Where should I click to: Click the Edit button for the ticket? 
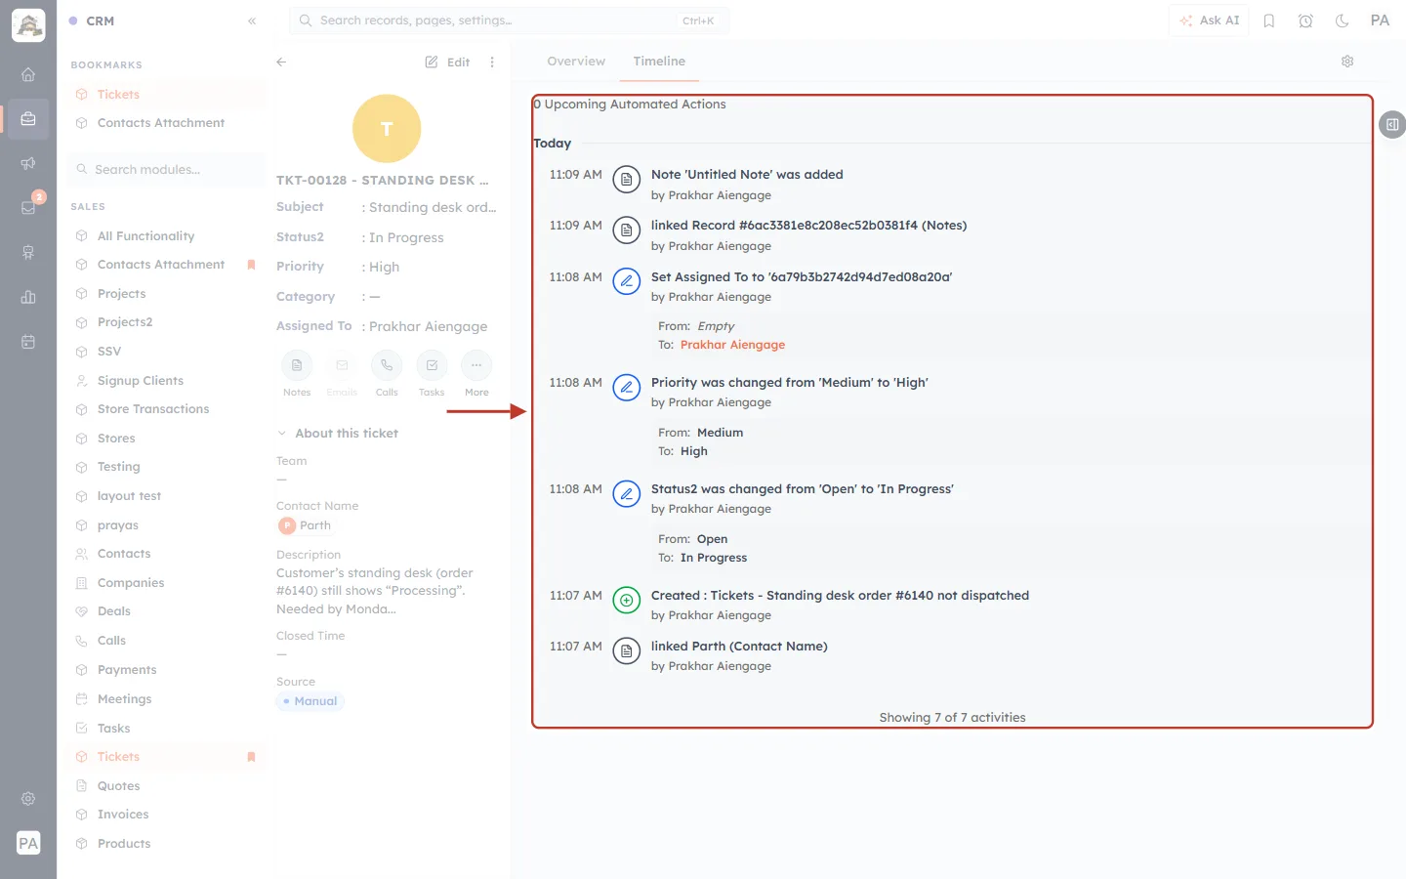(447, 62)
